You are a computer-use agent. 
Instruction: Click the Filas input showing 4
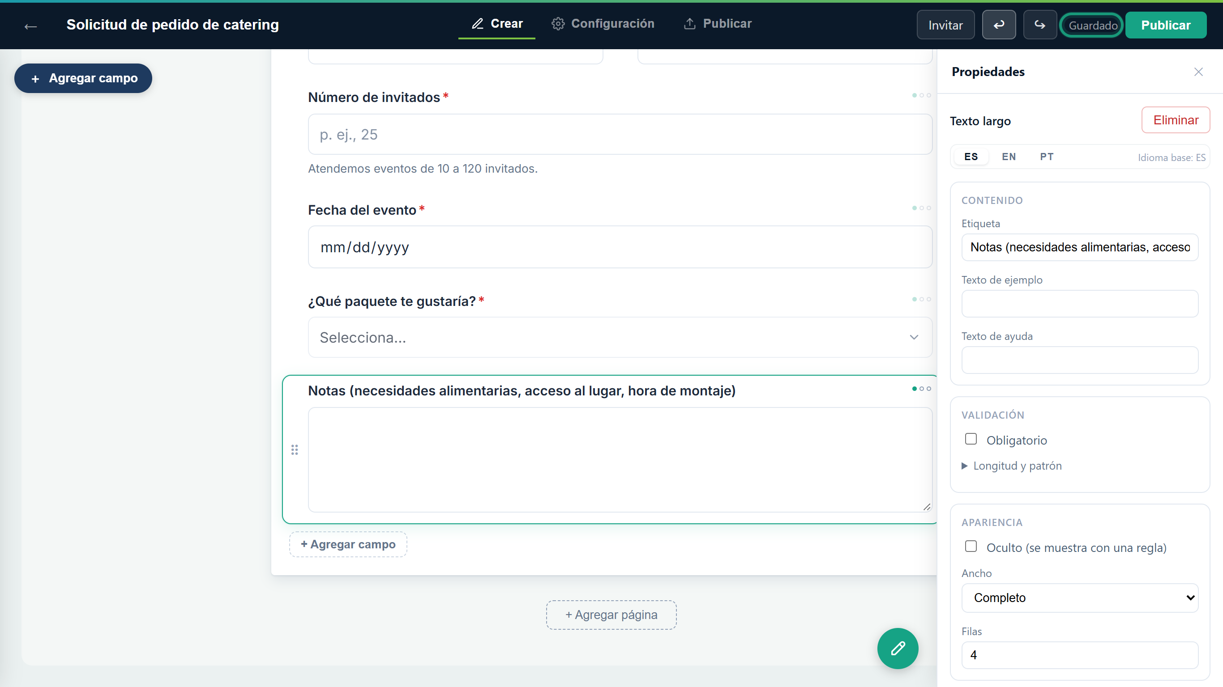point(1079,655)
